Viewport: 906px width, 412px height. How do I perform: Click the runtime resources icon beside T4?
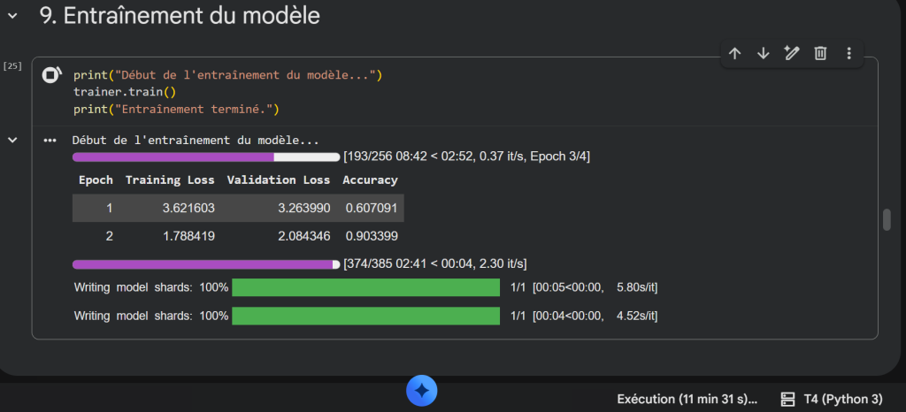pyautogui.click(x=787, y=399)
